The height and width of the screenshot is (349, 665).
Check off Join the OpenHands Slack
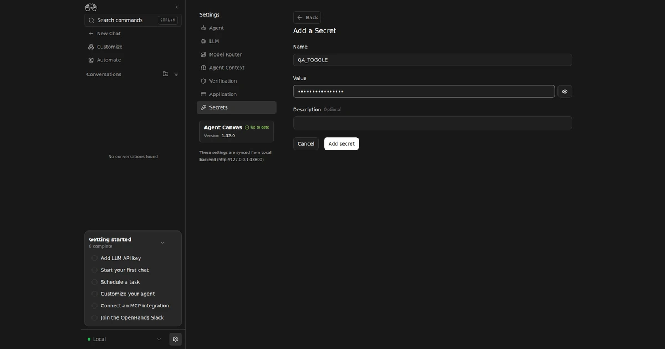click(95, 318)
